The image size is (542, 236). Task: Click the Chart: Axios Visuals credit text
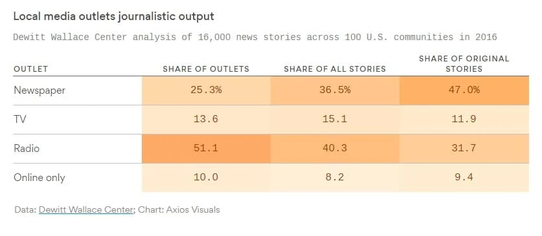[x=179, y=209]
